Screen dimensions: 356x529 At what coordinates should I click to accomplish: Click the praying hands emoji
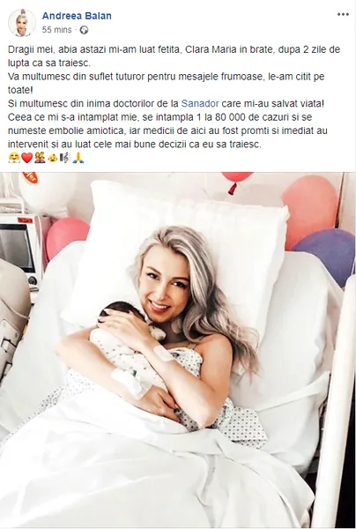point(78,158)
